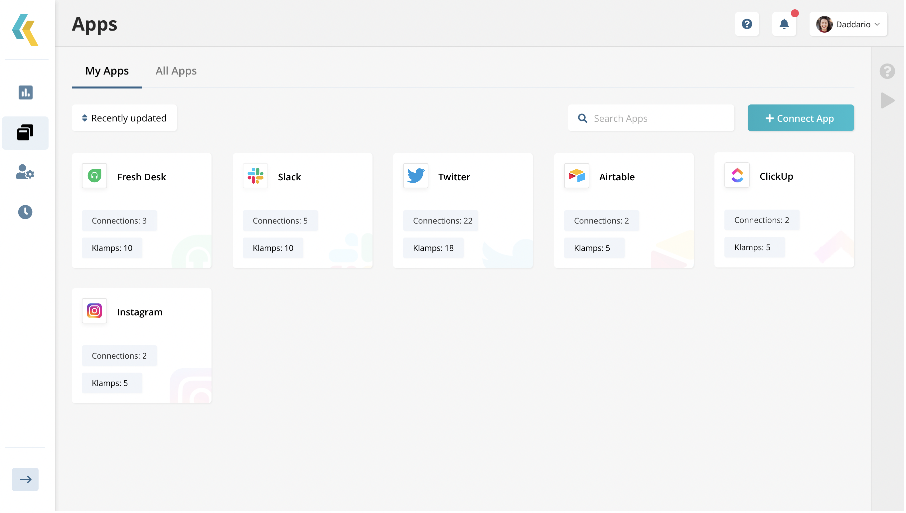Select the My Apps tab
The image size is (906, 513).
(107, 71)
